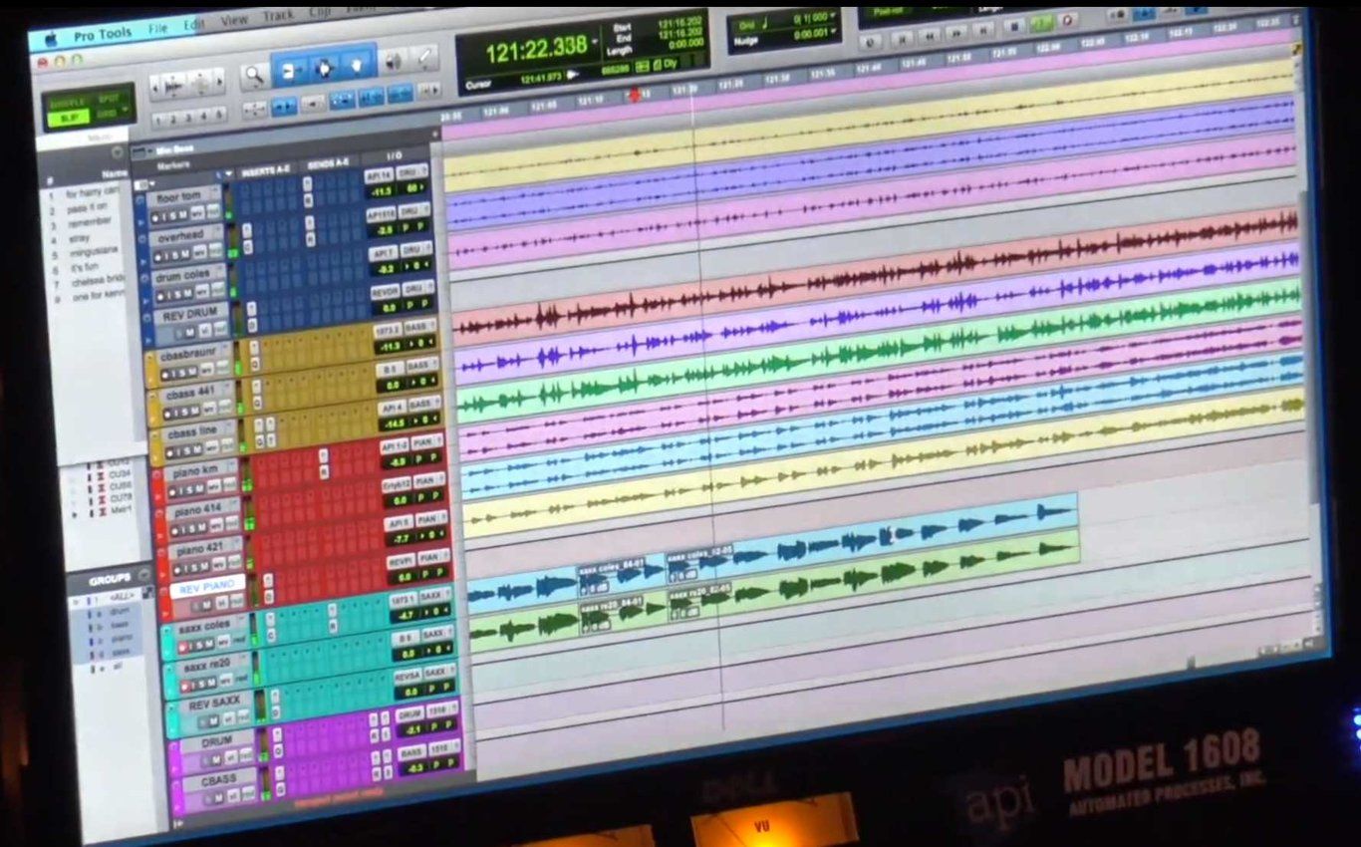Record-enable the saxx re20 track
Screen dimensions: 1361x847
pyautogui.click(x=186, y=685)
